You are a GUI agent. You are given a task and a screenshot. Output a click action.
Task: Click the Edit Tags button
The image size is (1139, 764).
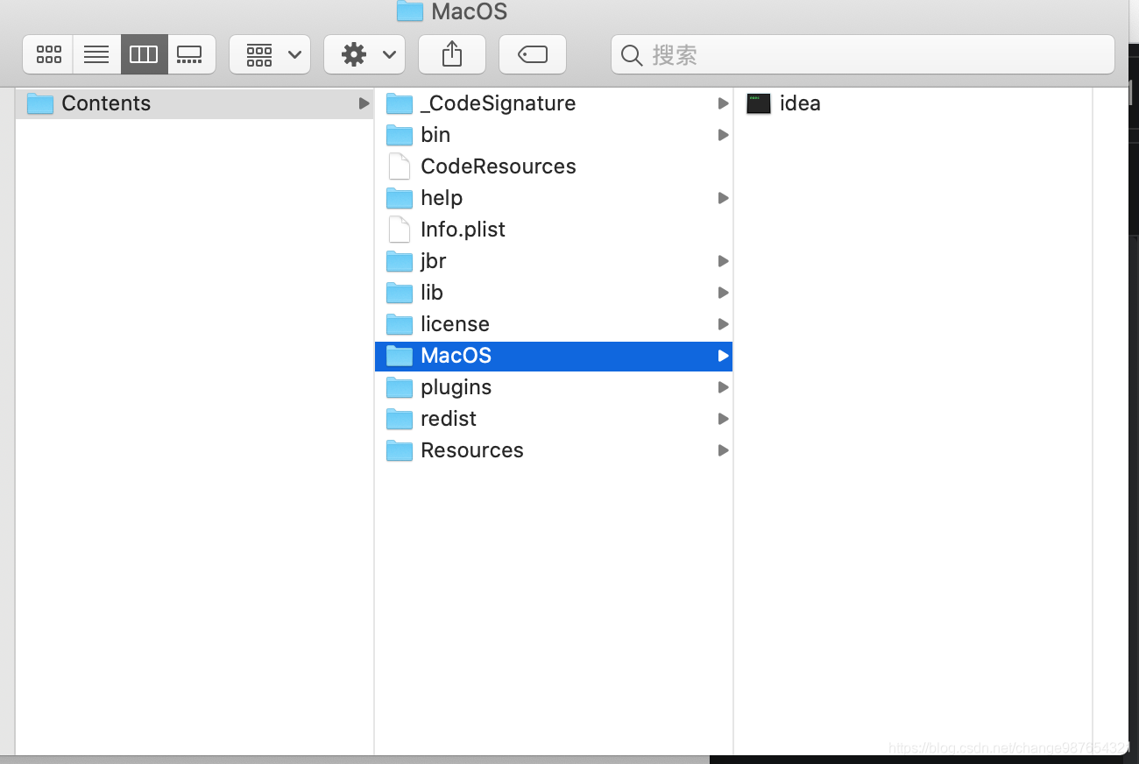[533, 54]
